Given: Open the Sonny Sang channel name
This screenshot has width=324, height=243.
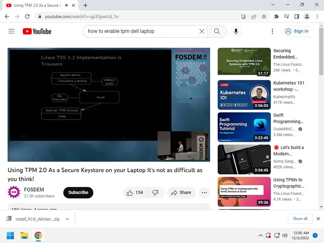Looking at the screenshot, I should click(x=284, y=161).
